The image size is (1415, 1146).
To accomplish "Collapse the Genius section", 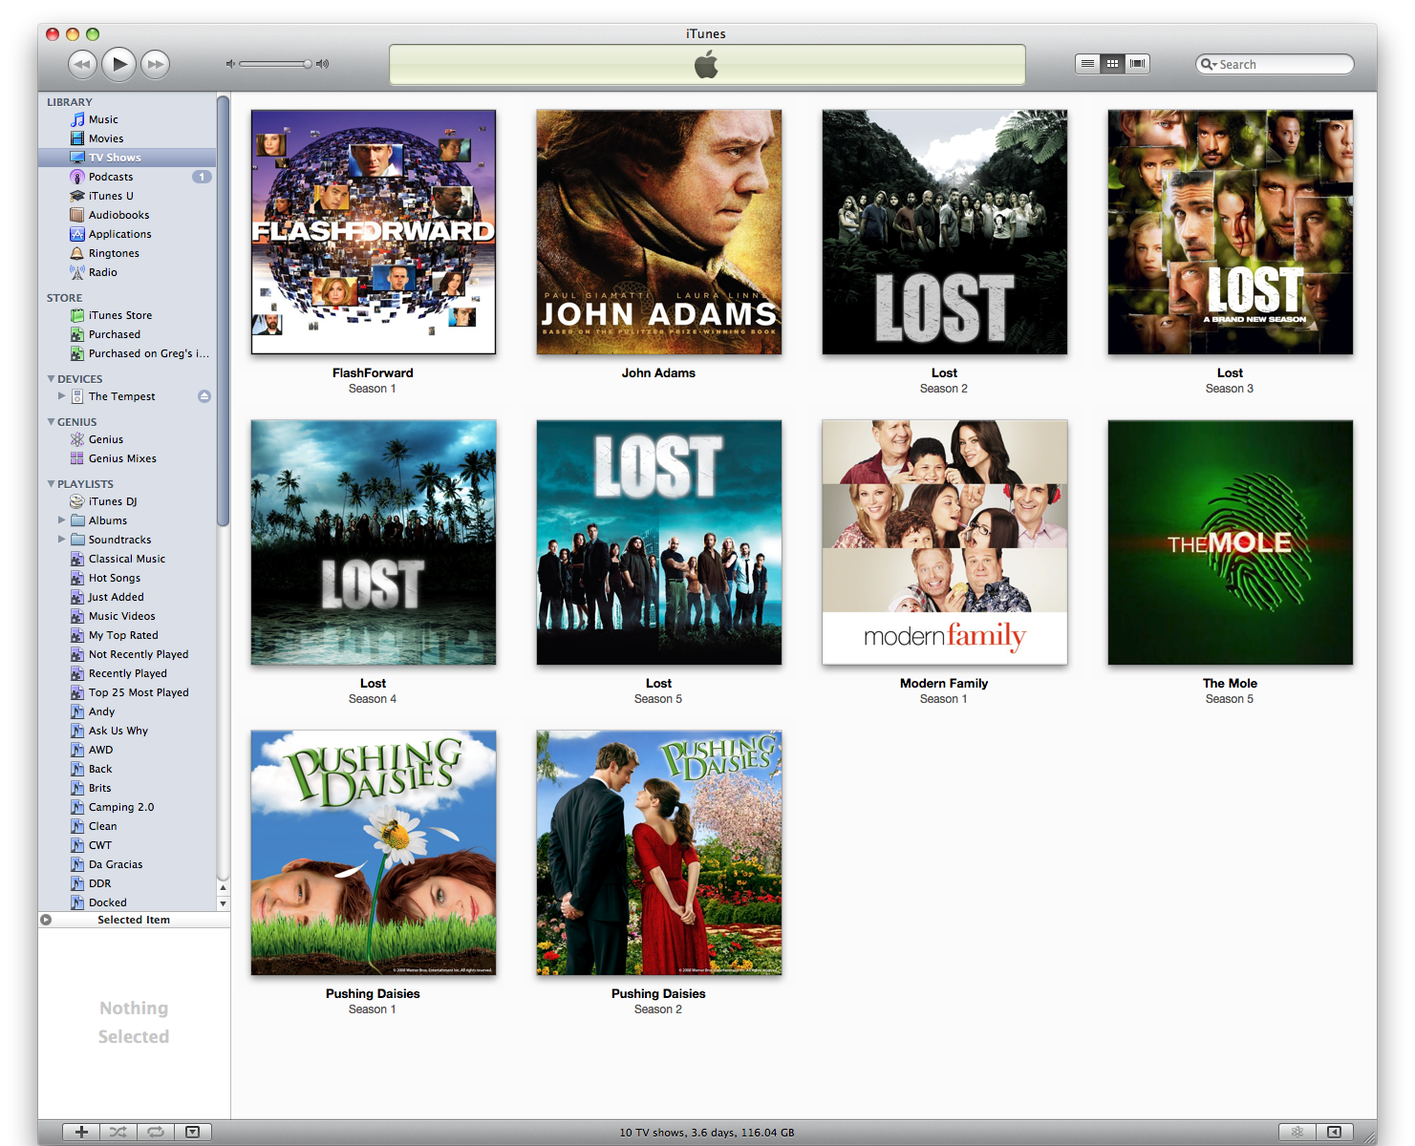I will click(51, 421).
